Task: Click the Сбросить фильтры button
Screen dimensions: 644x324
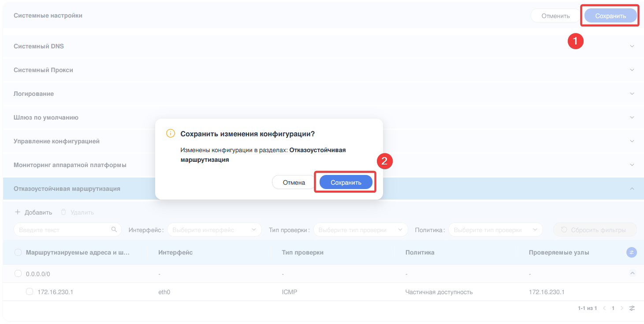Action: tap(594, 230)
